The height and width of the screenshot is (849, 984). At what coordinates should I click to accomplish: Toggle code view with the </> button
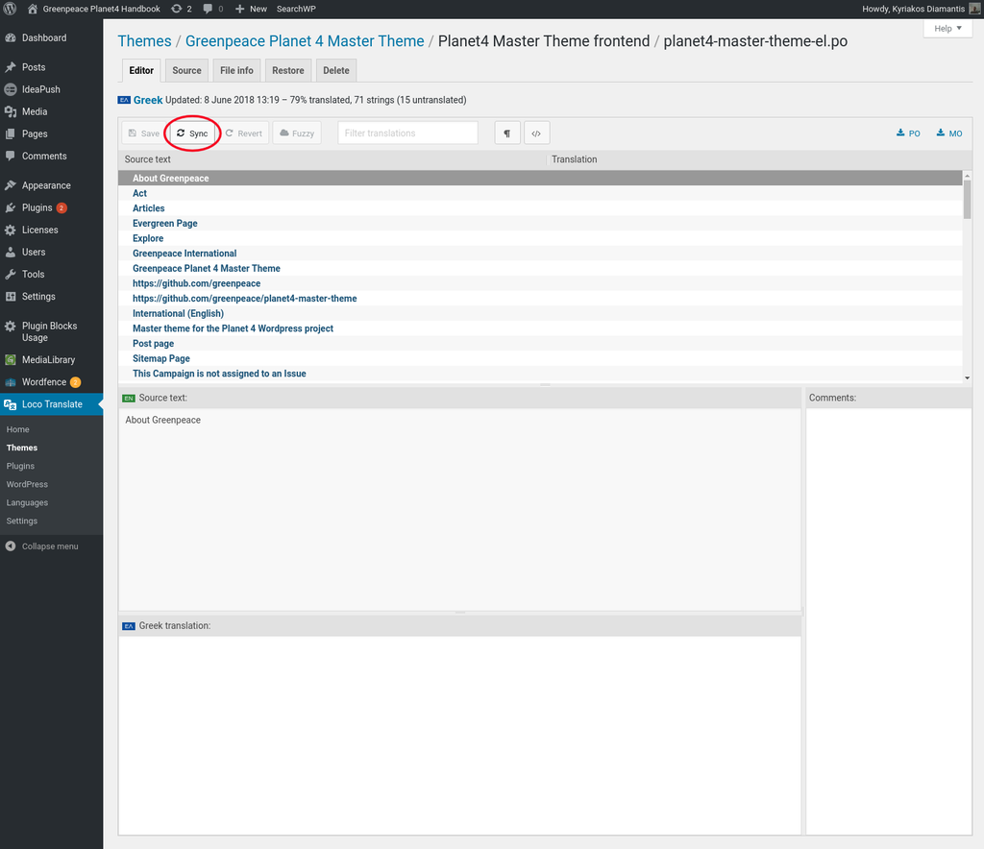click(536, 133)
